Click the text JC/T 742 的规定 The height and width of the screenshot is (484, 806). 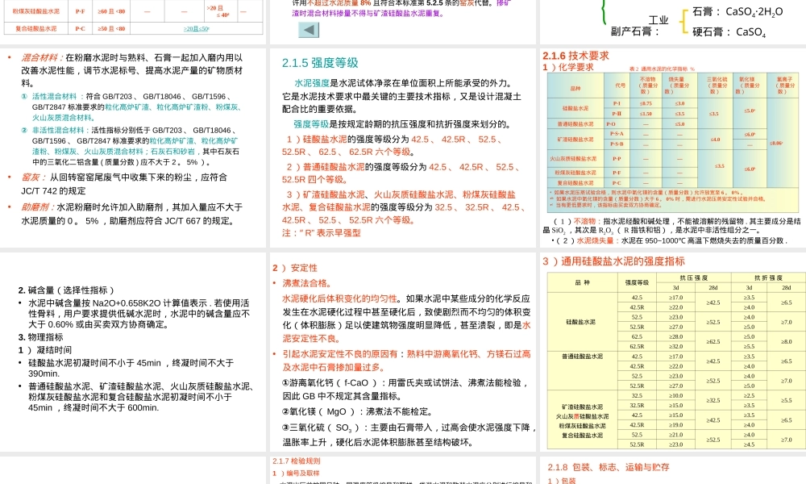pyautogui.click(x=53, y=191)
